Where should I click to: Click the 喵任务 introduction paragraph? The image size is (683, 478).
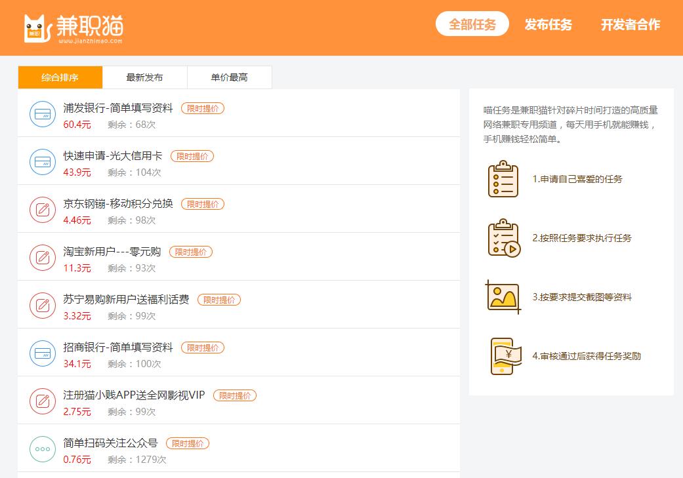[571, 125]
